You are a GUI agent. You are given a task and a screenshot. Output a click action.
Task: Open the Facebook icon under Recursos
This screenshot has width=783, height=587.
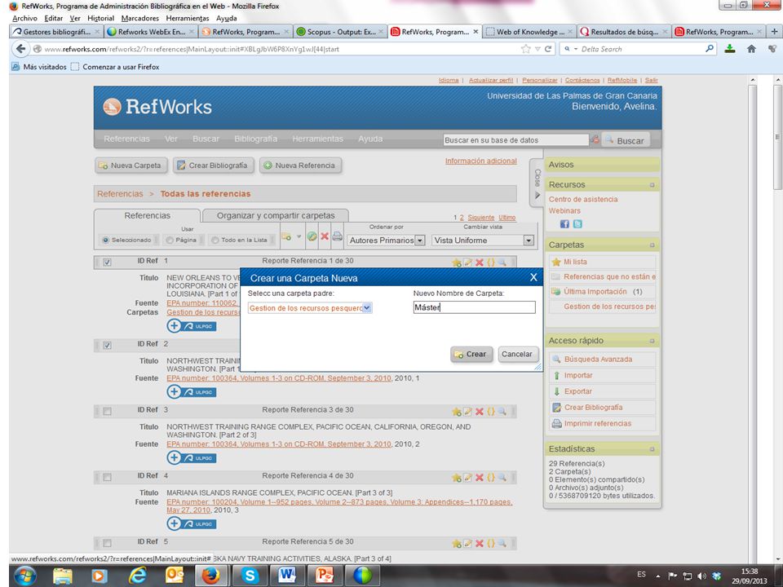click(564, 224)
